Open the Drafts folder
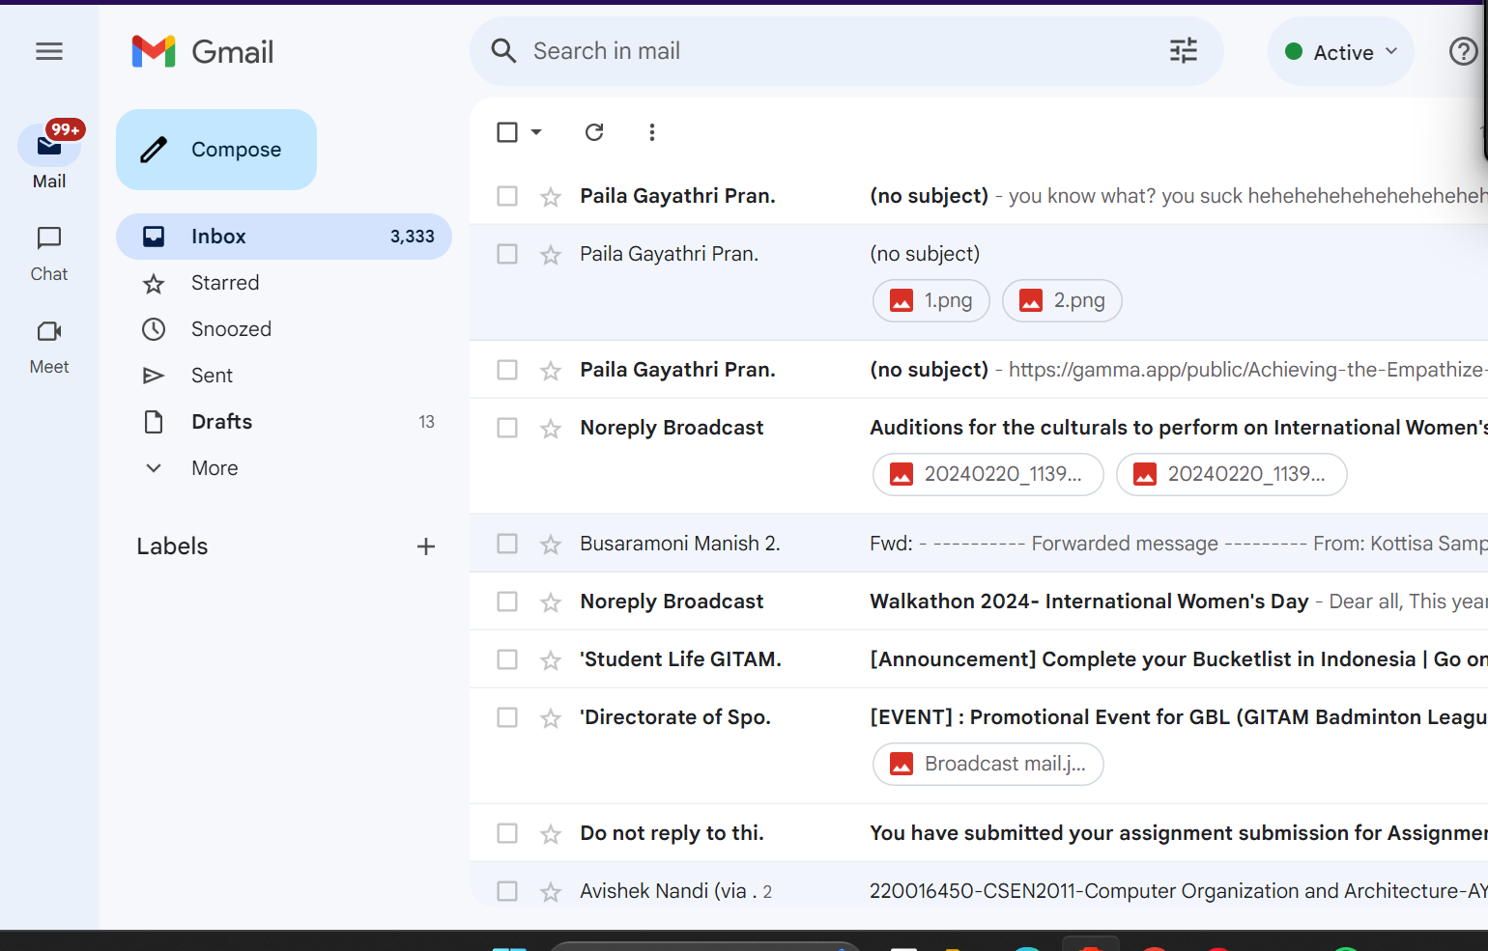 coord(284,422)
